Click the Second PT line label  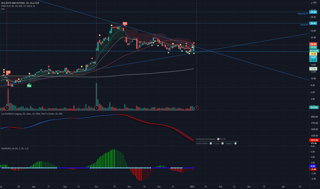302,14
